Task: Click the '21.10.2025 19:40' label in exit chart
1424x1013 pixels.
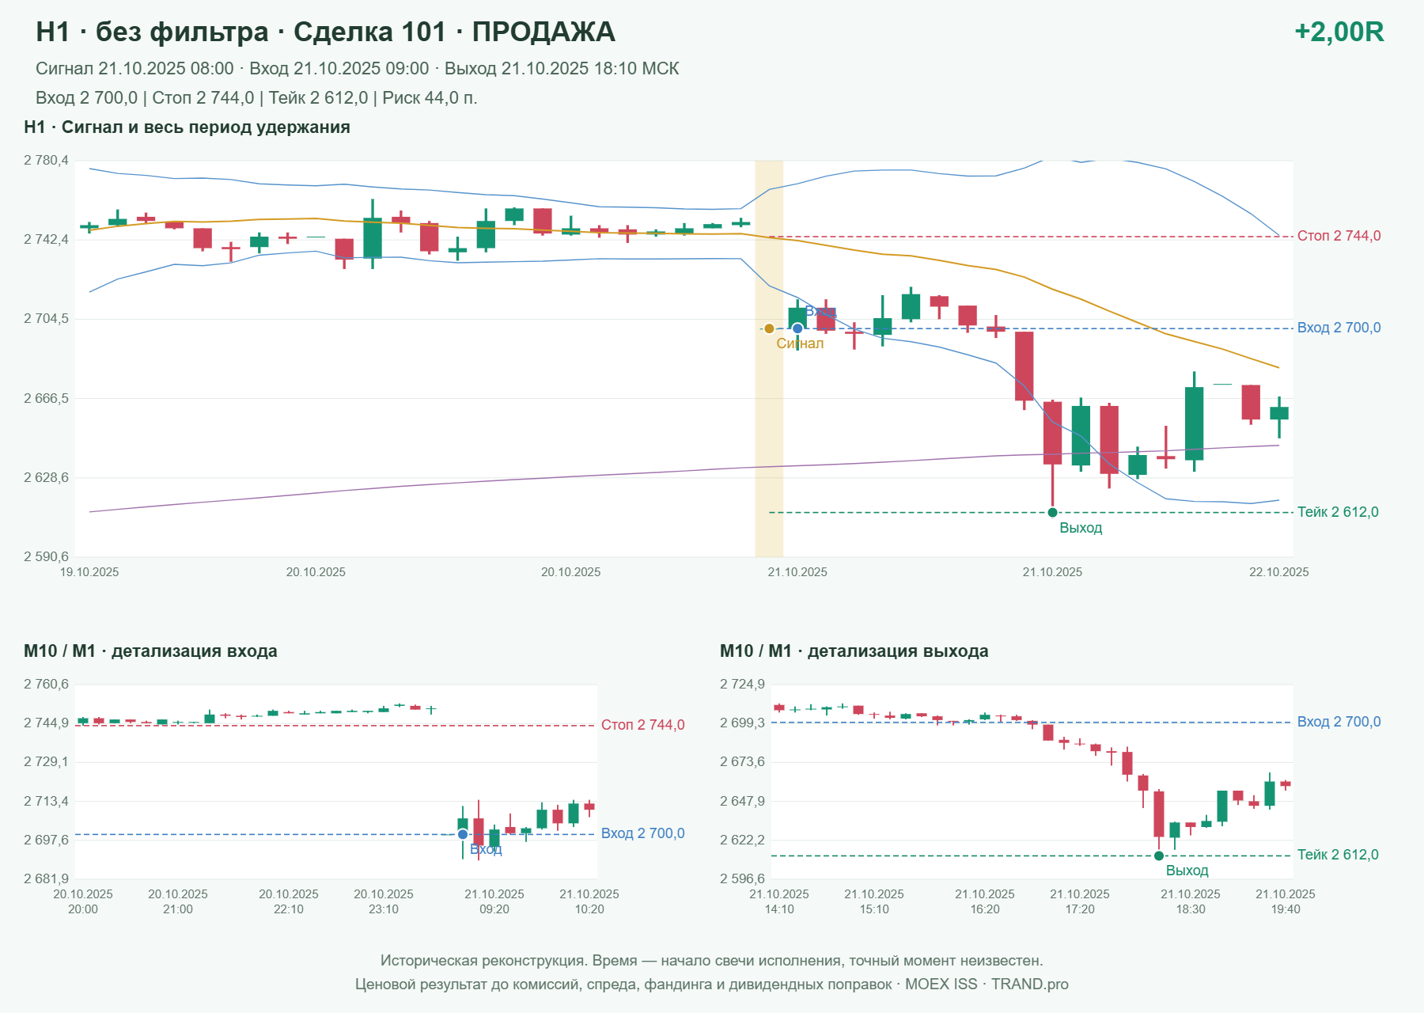Action: pos(1286,901)
